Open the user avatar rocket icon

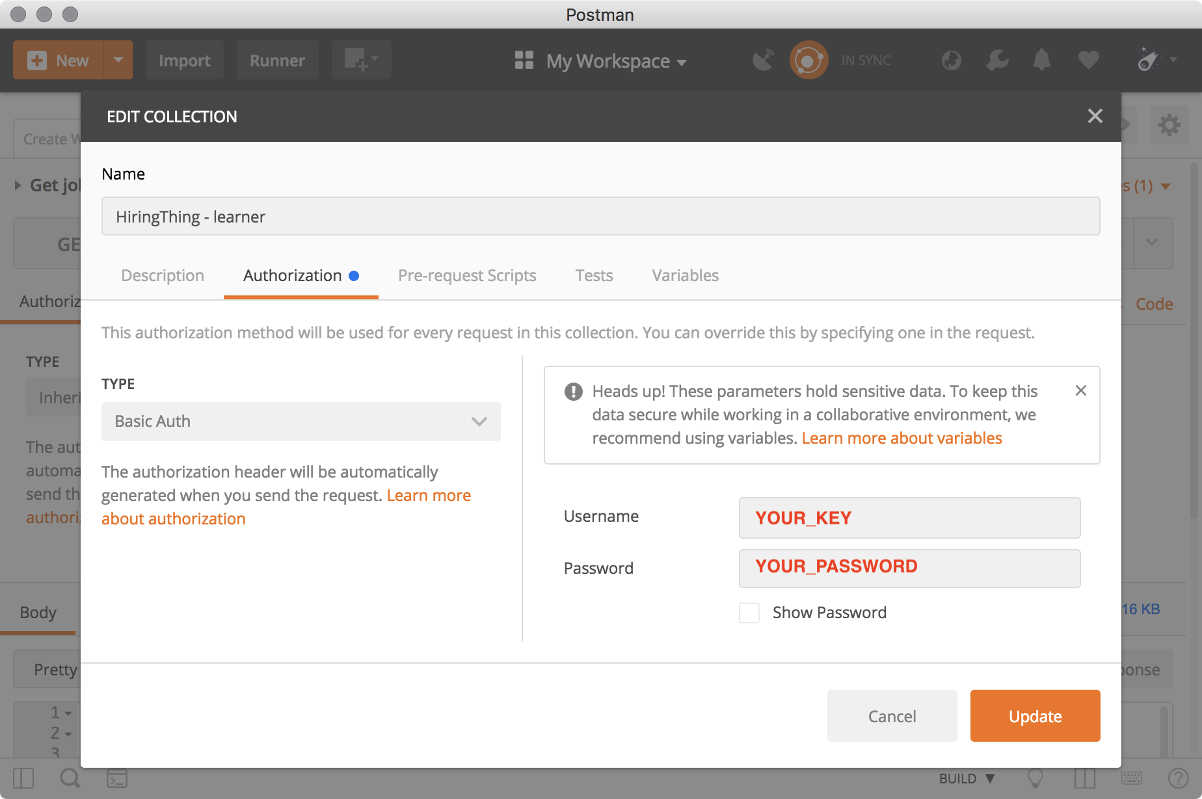click(x=1149, y=60)
